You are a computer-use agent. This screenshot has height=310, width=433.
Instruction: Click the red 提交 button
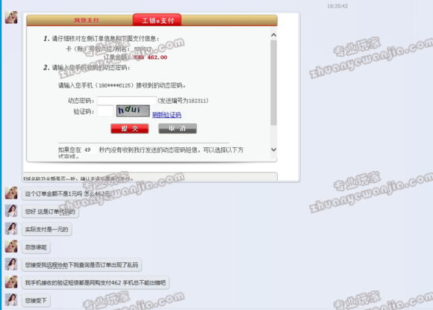point(129,128)
